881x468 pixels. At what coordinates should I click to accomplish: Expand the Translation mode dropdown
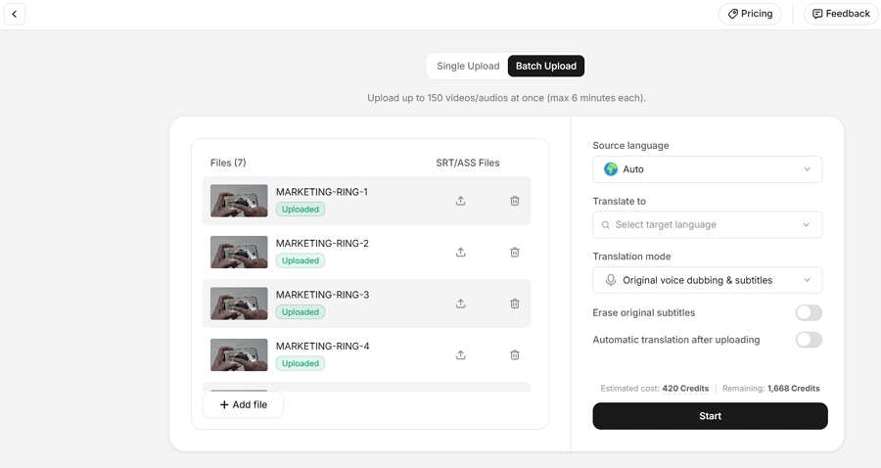tap(708, 280)
